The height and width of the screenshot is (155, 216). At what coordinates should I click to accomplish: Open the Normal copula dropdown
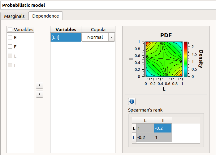(x=111, y=37)
